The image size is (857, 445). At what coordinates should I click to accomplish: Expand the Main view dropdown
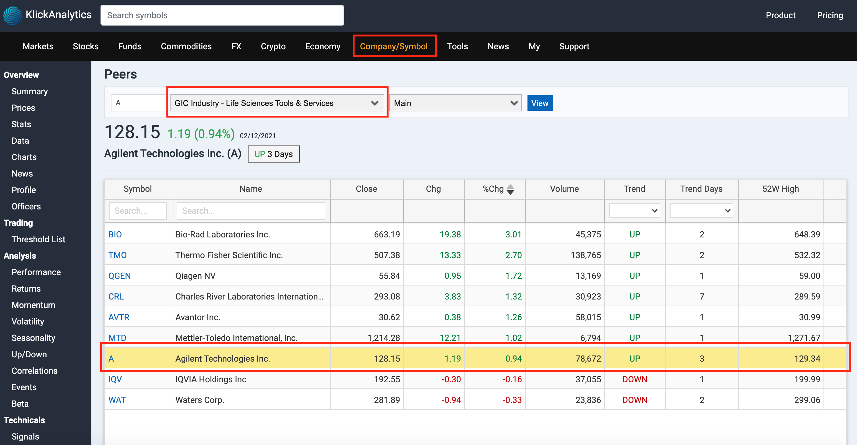tap(455, 103)
